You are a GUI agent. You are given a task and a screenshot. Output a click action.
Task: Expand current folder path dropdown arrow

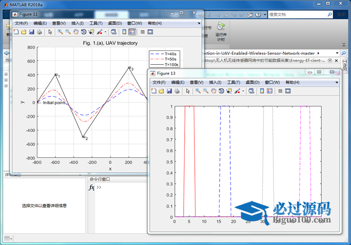(336, 53)
